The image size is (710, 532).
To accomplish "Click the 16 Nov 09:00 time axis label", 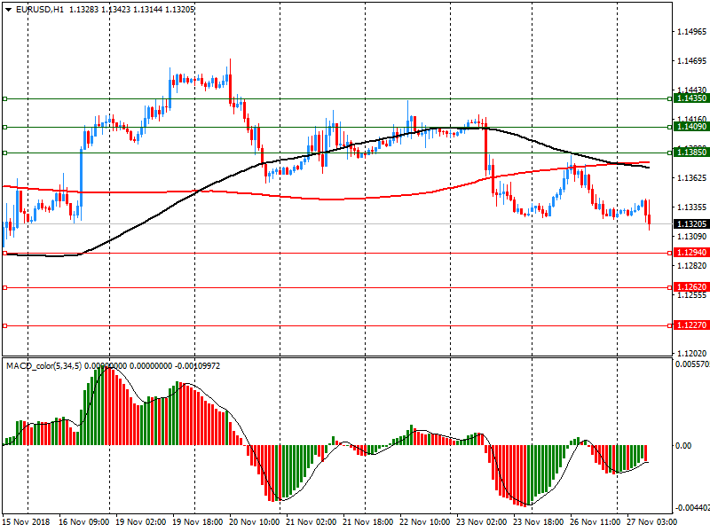I will (83, 522).
